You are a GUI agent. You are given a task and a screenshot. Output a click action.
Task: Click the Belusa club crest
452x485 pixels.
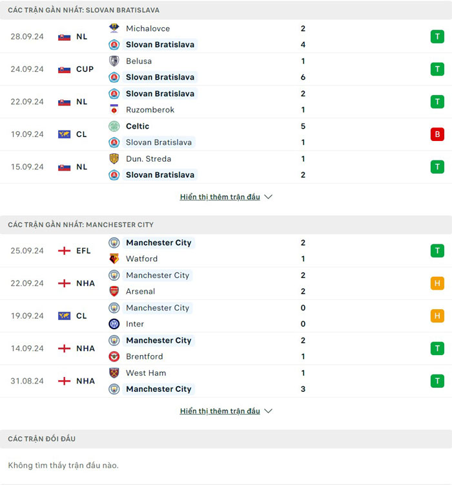click(114, 61)
